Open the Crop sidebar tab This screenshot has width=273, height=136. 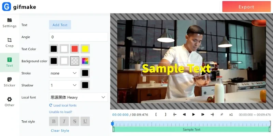coord(10,43)
